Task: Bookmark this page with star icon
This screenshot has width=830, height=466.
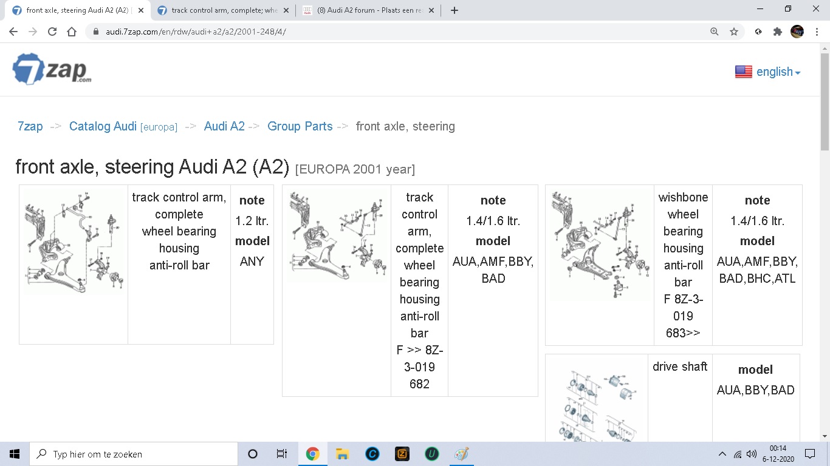Action: (x=734, y=32)
